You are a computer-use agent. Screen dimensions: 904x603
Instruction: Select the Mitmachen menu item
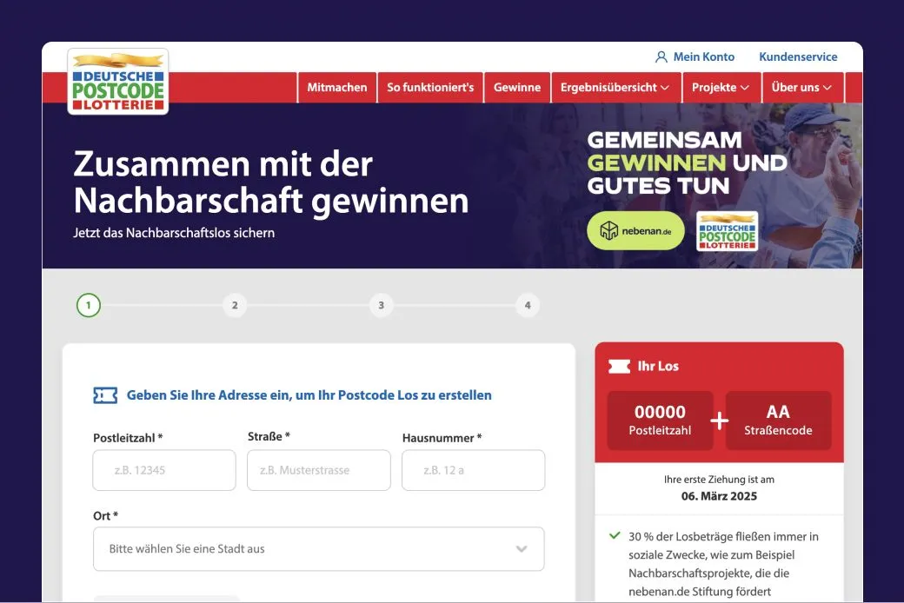tap(336, 88)
